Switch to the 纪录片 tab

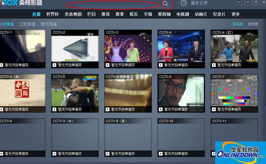pos(219,14)
